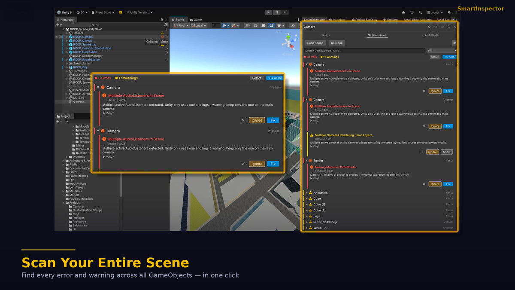This screenshot has width=515, height=290.
Task: Toggle the highlighted Shaded draw mode button
Action: [271, 25]
